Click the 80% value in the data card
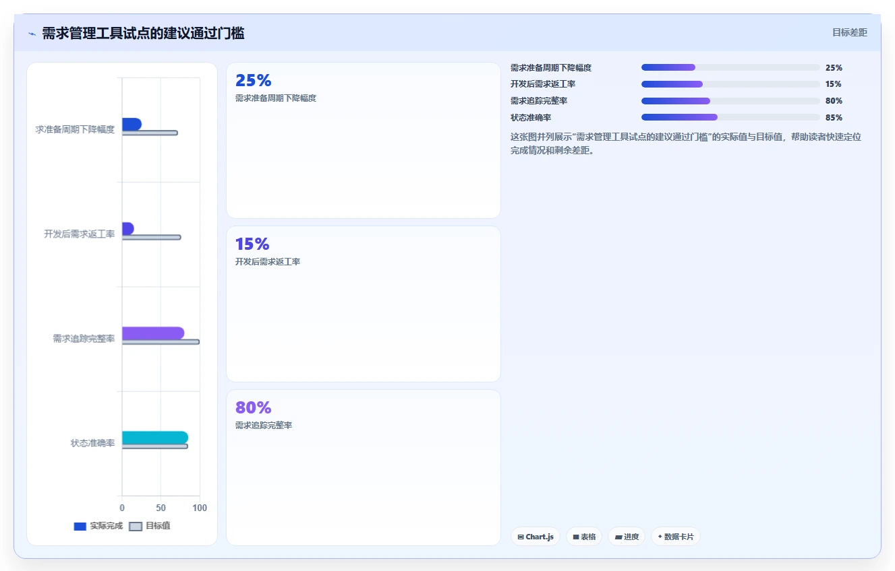 [253, 407]
